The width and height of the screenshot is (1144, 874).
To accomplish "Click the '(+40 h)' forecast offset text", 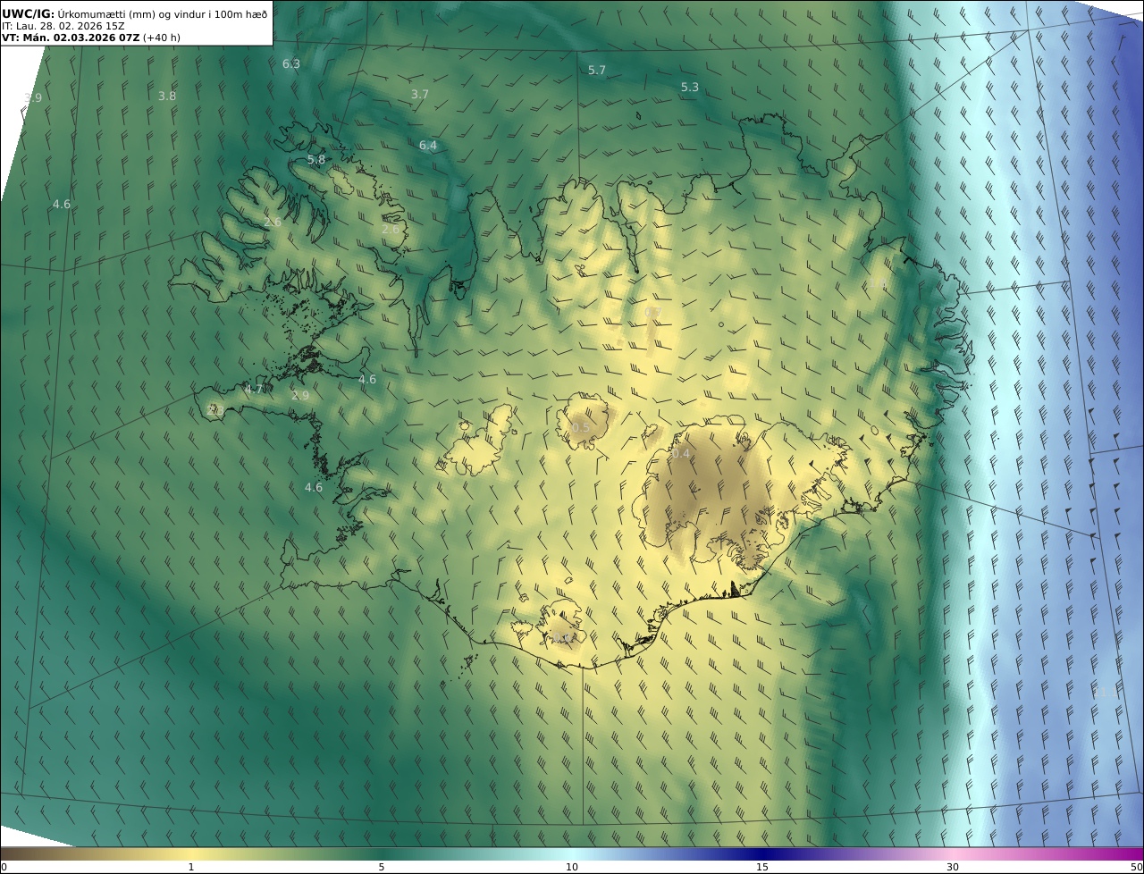I will click(163, 38).
